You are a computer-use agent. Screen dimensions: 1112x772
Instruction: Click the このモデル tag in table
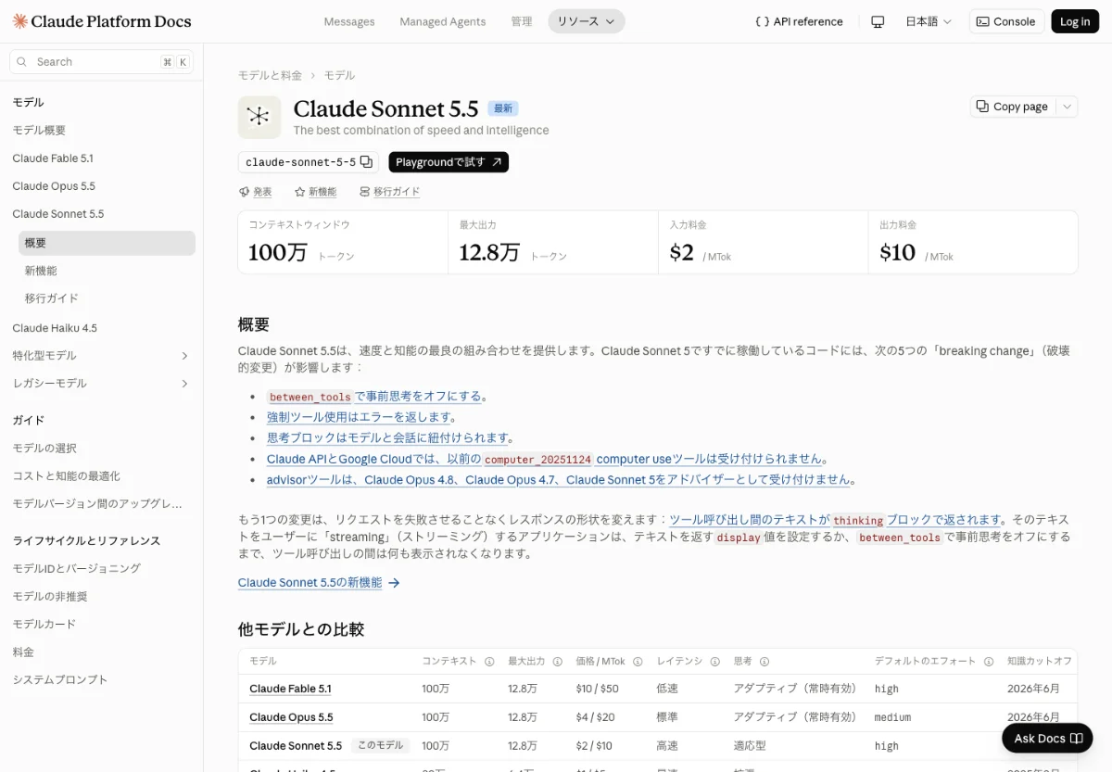tap(380, 745)
